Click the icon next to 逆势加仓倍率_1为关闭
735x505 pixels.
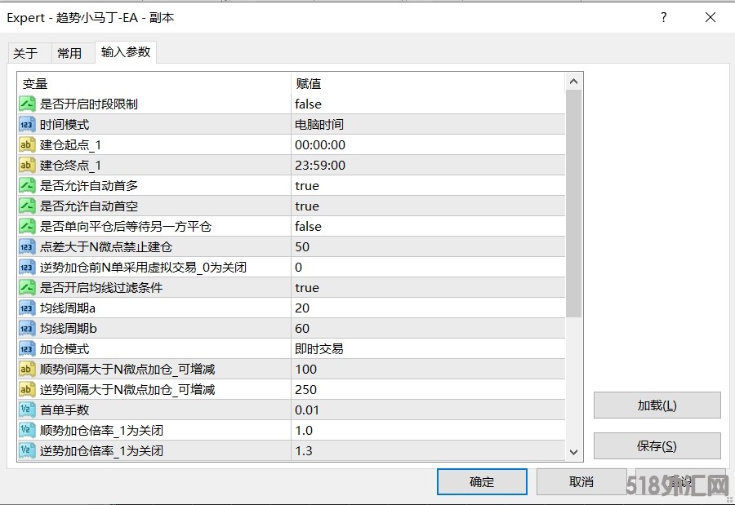tap(27, 450)
